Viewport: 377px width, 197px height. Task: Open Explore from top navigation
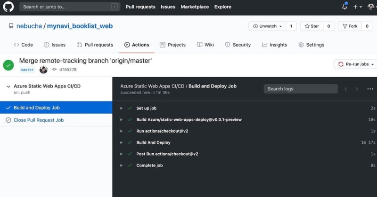(222, 7)
